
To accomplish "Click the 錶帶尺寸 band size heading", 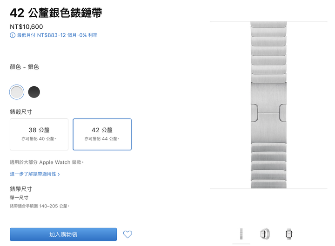I will point(21,189).
